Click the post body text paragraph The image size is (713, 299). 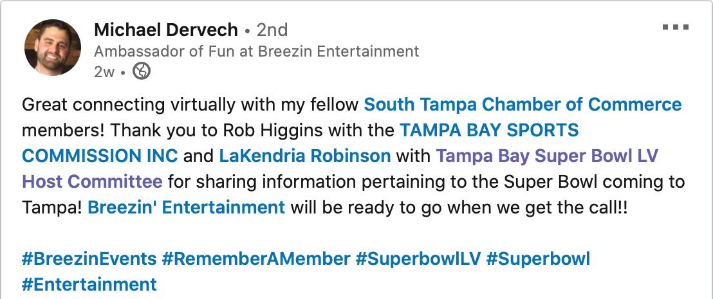pyautogui.click(x=353, y=156)
